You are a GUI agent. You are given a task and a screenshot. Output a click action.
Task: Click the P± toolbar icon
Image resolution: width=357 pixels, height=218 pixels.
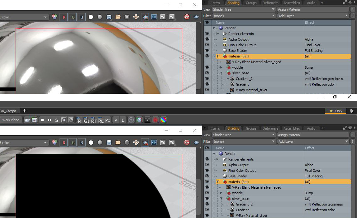108,120
